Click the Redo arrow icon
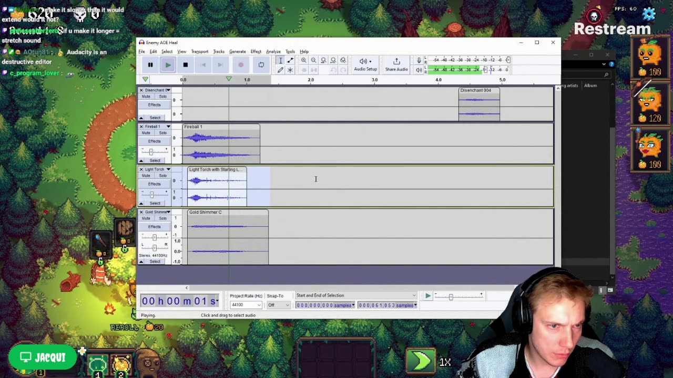 [343, 70]
